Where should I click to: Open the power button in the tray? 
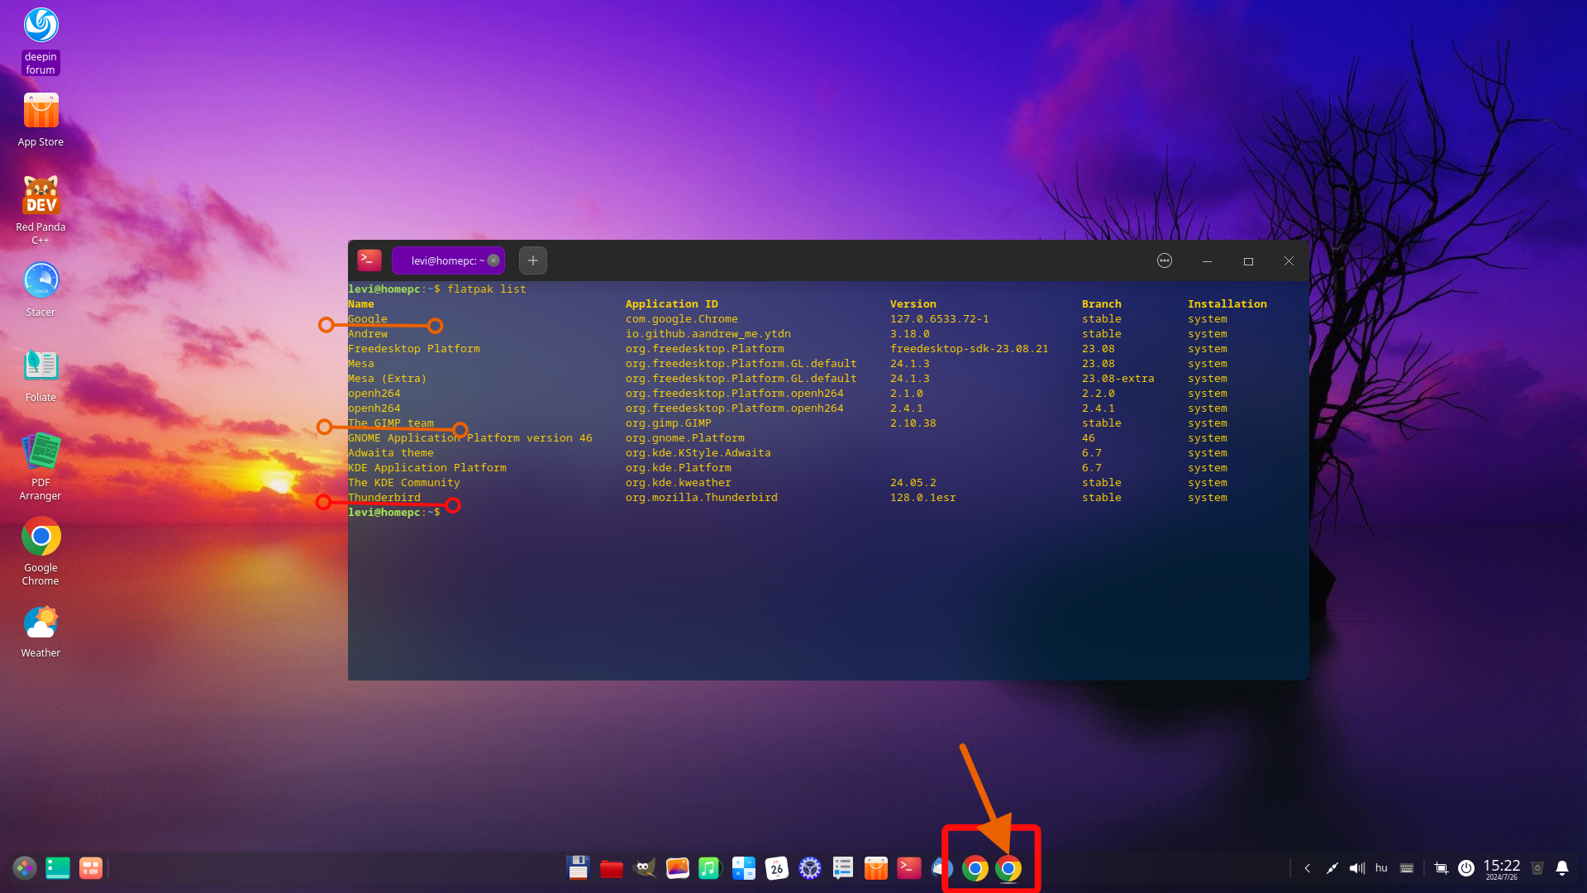tap(1466, 868)
